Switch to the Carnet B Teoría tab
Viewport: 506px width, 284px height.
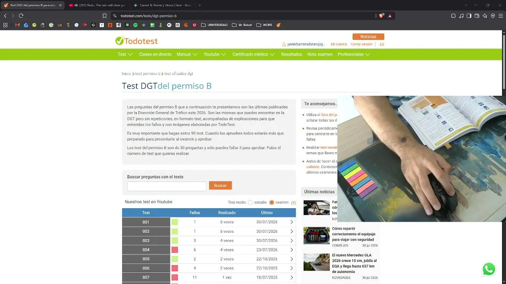(x=162, y=5)
